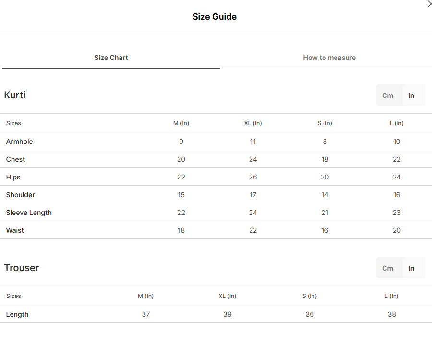Open the How to measure tab
This screenshot has height=344, width=432.
point(329,58)
